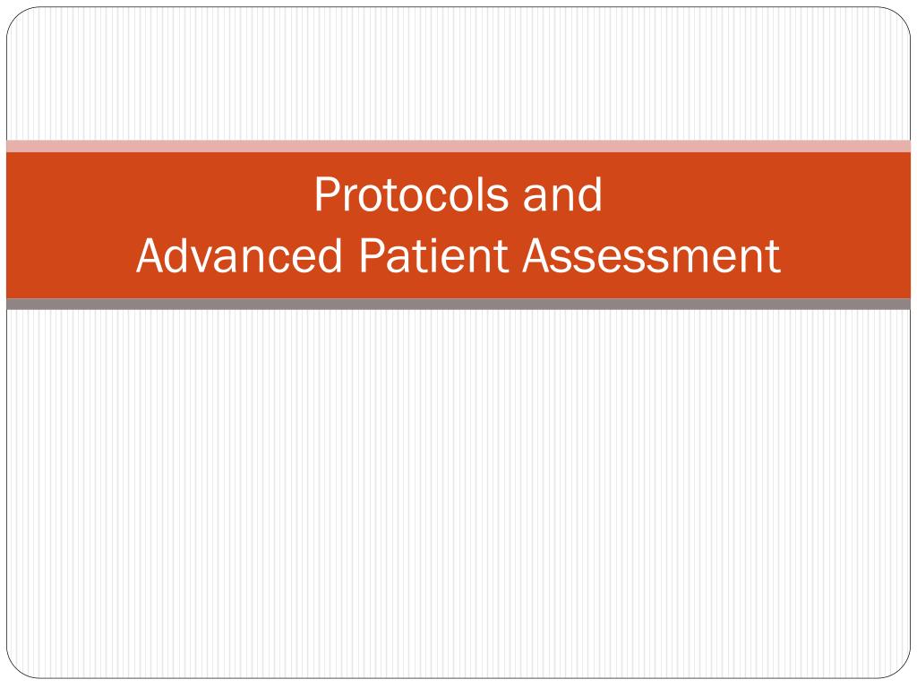Click the word "Protocols" in the title
This screenshot has width=917, height=688.
[x=411, y=194]
